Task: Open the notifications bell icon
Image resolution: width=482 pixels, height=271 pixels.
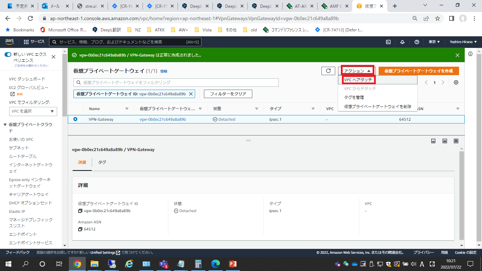Action: (402, 42)
